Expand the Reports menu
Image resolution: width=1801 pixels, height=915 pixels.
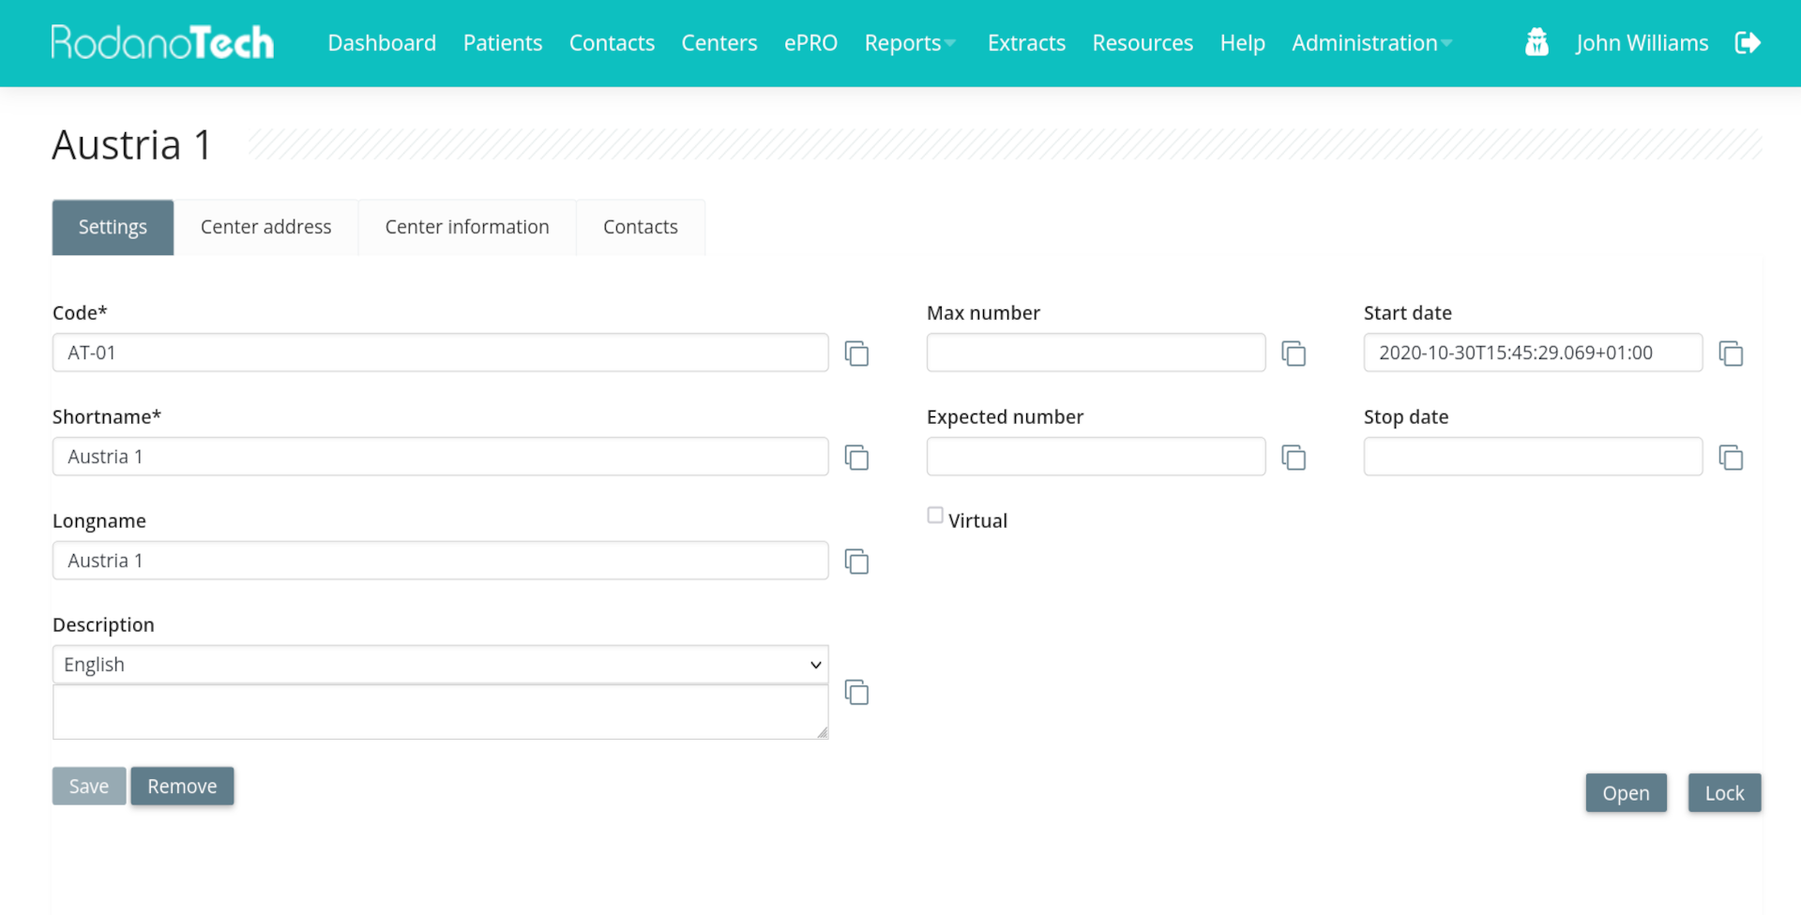tap(909, 43)
